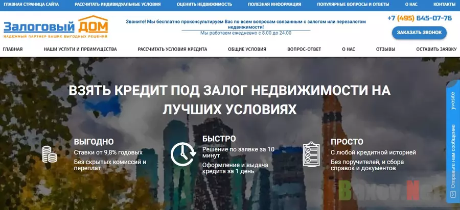
Task: Click Без скрытых комиссий и переплат text
Action: 110,165
